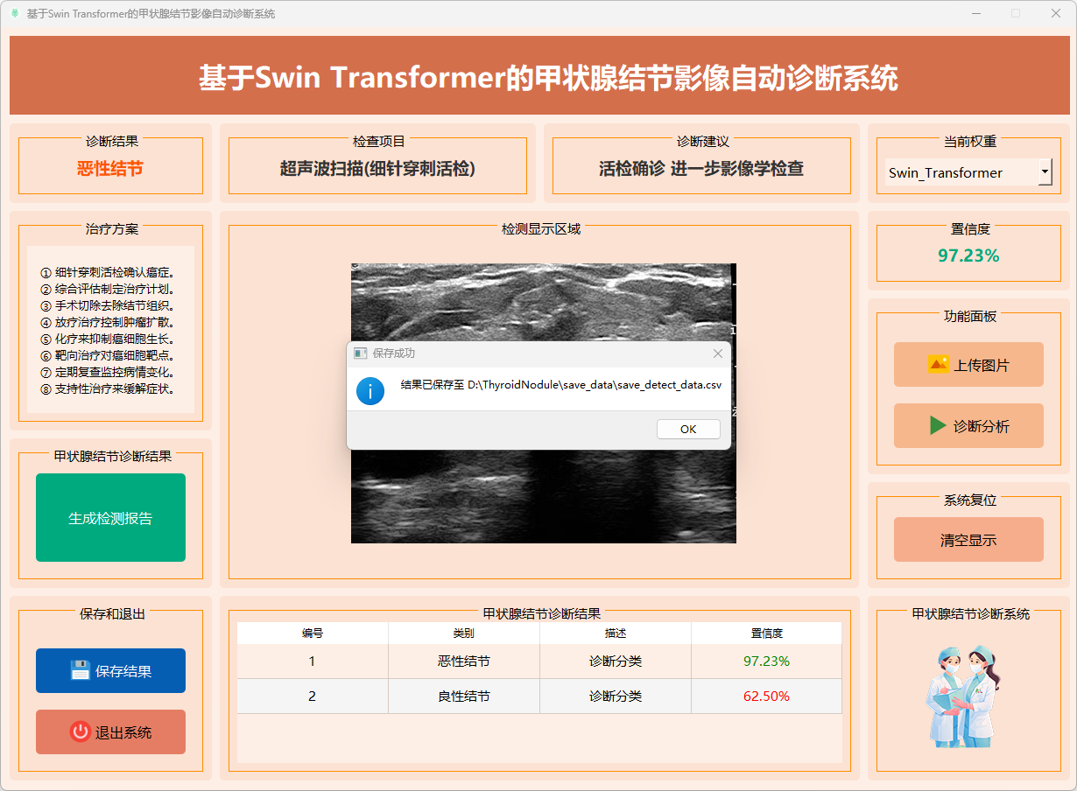This screenshot has width=1077, height=791.
Task: Click the Swin_Transformer combo box field
Action: pos(959,172)
